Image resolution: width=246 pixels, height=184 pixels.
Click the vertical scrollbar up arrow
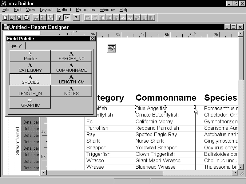pos(240,33)
